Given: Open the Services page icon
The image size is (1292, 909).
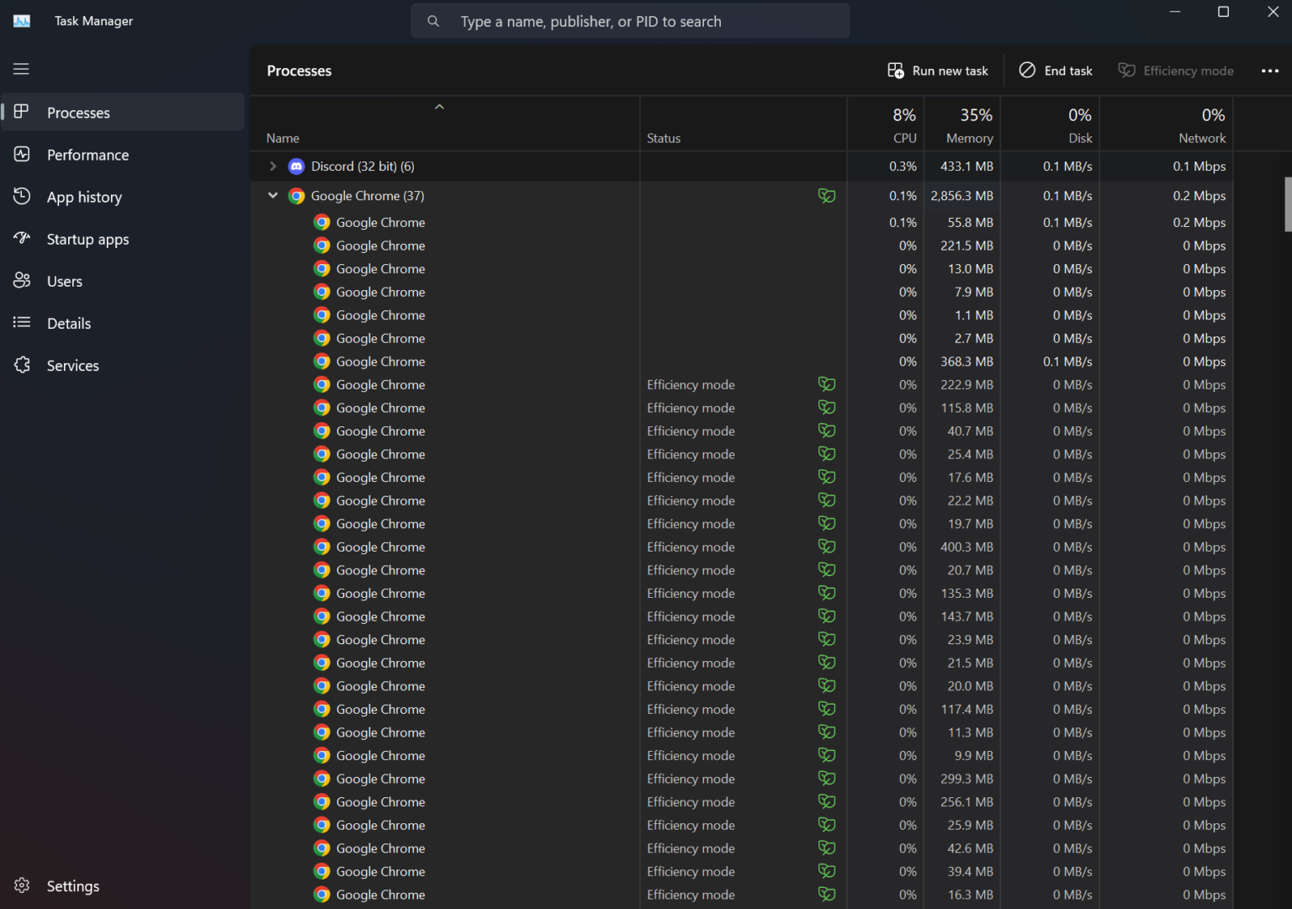Looking at the screenshot, I should pos(23,365).
